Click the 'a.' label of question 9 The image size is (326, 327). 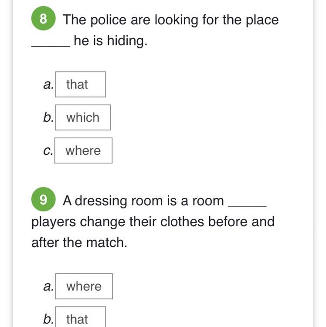48,286
